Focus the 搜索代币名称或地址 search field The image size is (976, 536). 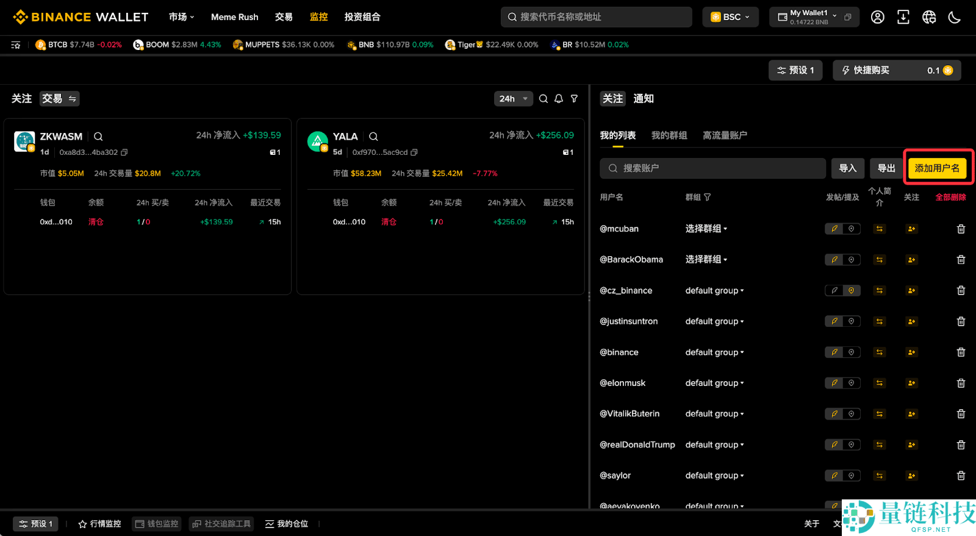click(x=596, y=17)
